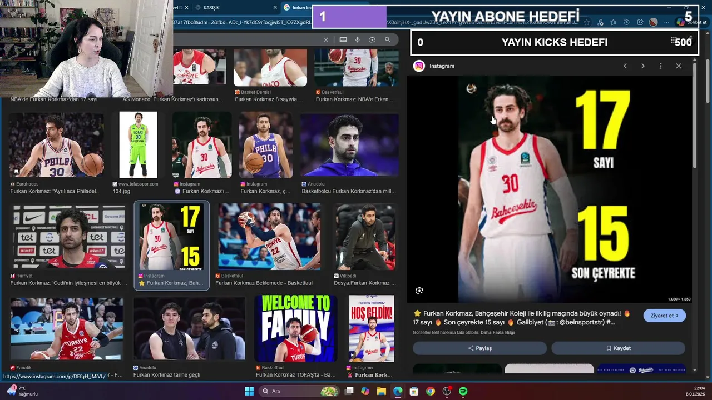Launch Copilot from the taskbar
The width and height of the screenshot is (712, 400).
(x=365, y=391)
